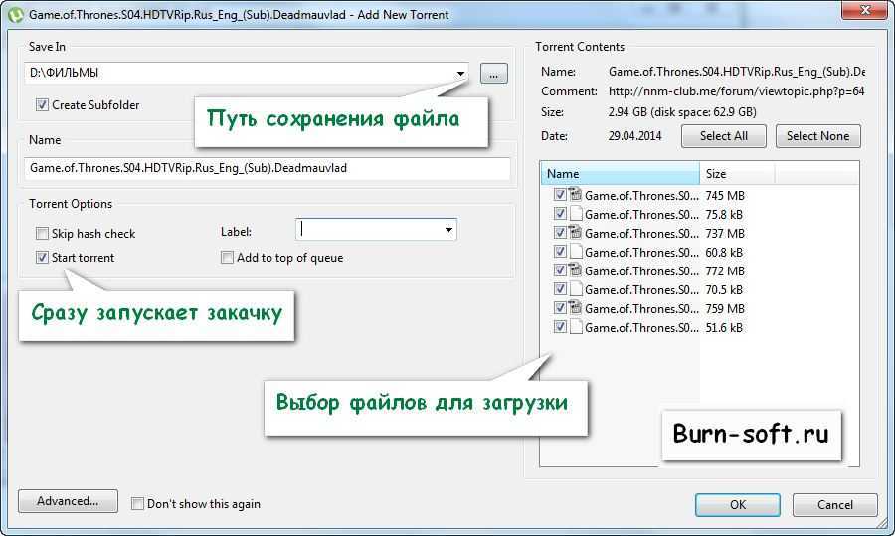Check Don't show this again

pyautogui.click(x=137, y=503)
